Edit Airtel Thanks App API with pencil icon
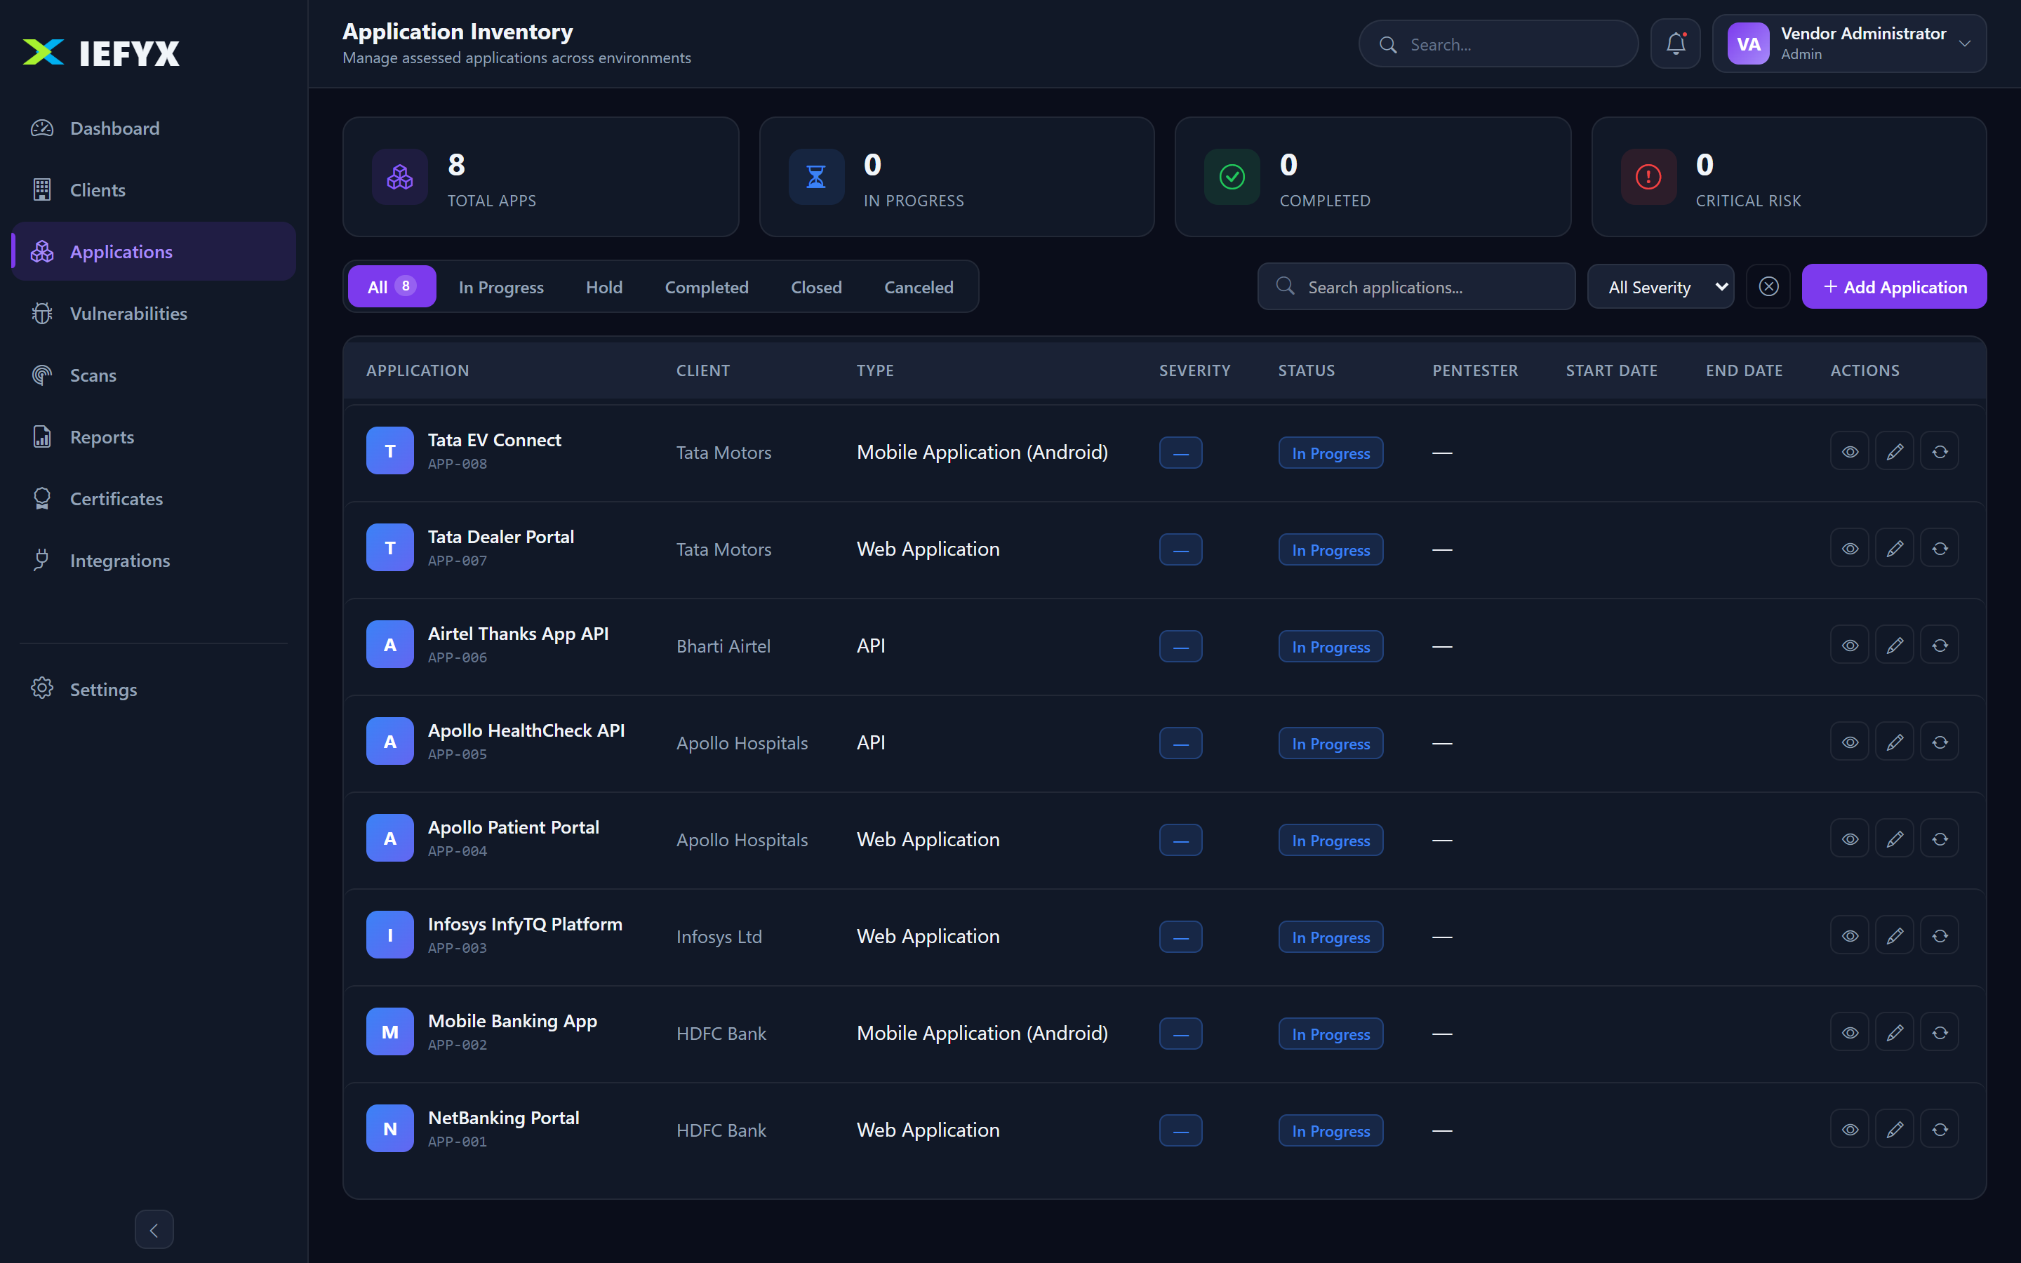 pyautogui.click(x=1895, y=645)
